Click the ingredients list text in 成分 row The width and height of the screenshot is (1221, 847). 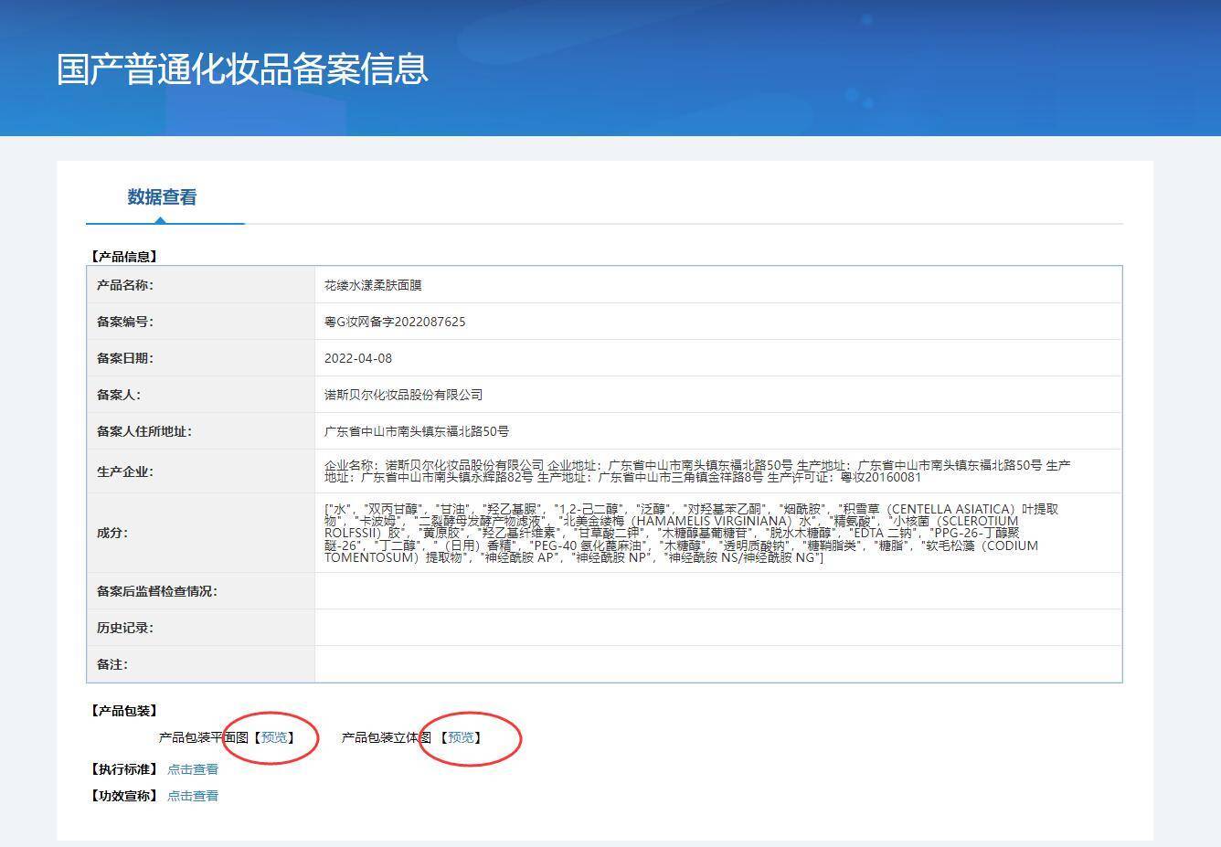pyautogui.click(x=690, y=533)
